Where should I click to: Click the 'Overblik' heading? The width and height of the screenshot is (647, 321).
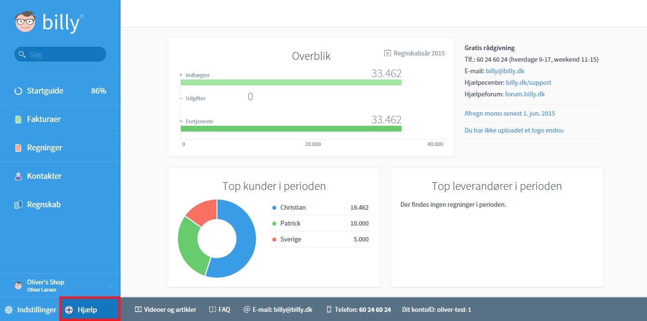[311, 56]
